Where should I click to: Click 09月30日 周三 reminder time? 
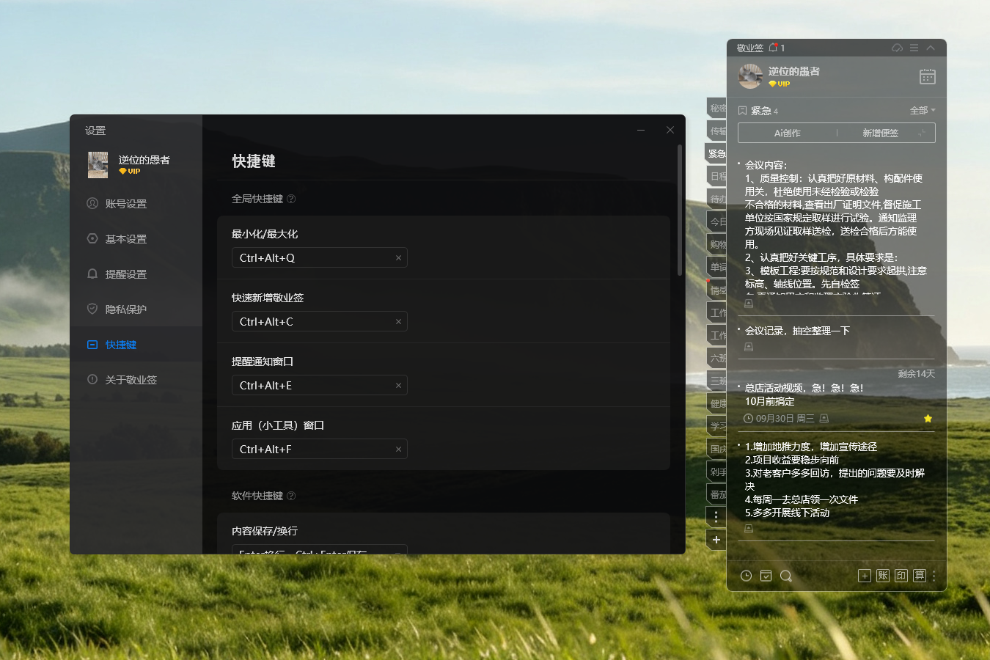779,419
